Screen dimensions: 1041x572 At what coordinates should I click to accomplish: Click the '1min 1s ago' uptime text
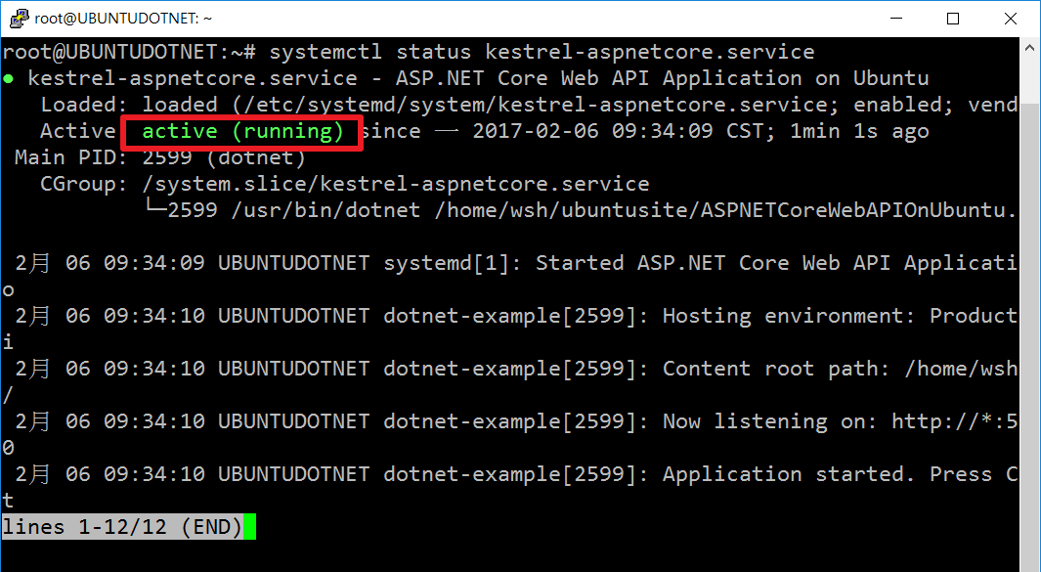pos(860,132)
